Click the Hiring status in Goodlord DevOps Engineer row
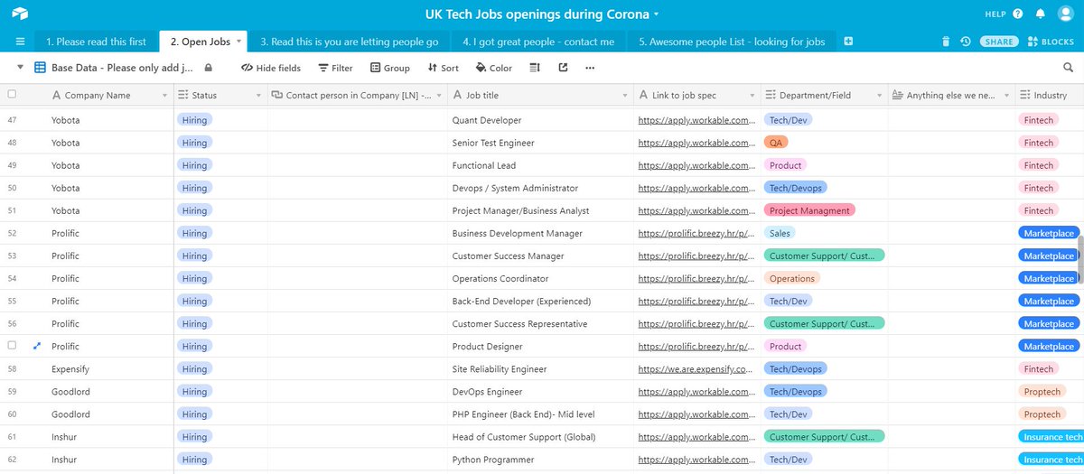This screenshot has width=1084, height=474. (194, 391)
